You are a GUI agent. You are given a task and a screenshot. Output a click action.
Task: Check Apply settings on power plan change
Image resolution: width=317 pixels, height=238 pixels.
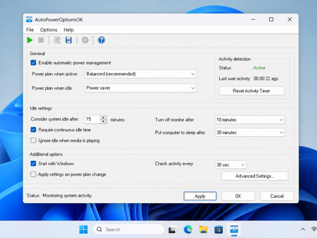click(x=33, y=174)
